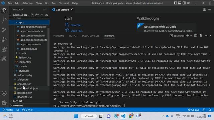Open the Source Control view
The image size is (214, 120).
4,30
